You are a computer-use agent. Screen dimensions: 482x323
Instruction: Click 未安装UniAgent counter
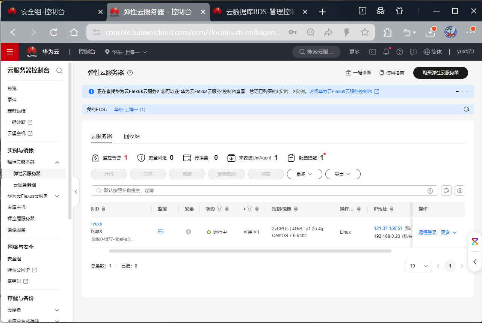[x=252, y=158]
